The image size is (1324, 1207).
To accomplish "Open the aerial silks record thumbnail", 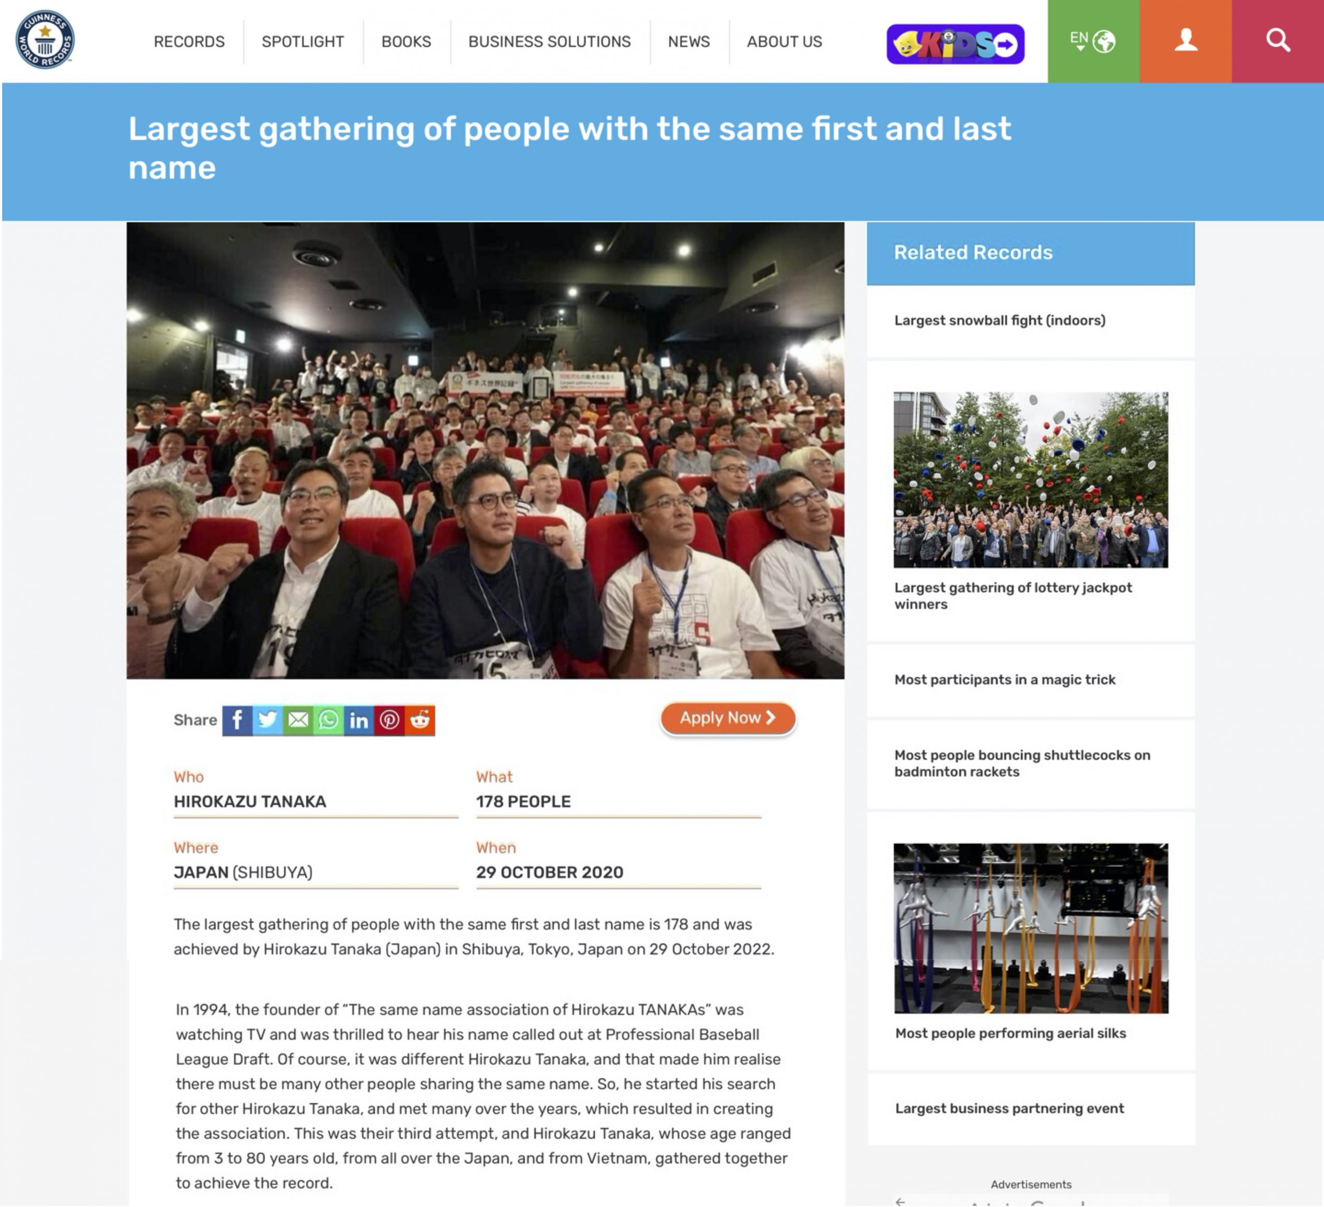I will click(x=1031, y=929).
